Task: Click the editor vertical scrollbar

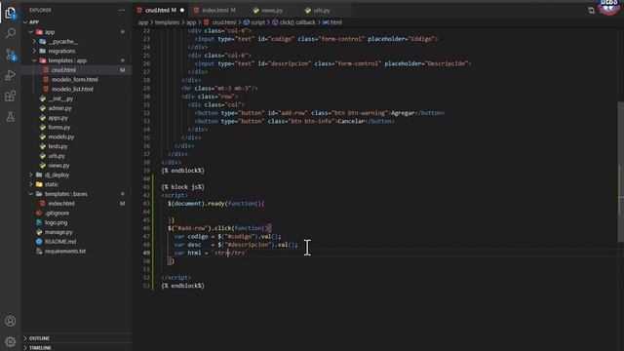Action: coord(621,172)
